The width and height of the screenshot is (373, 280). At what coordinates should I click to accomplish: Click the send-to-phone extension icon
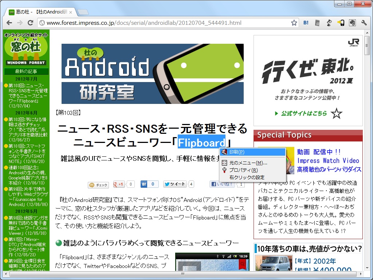341,23
